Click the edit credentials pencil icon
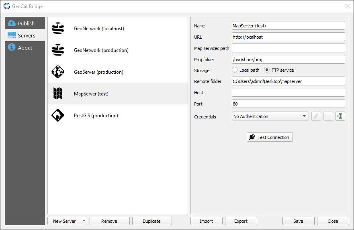Viewport: 354px width, 230px height. pyautogui.click(x=316, y=116)
